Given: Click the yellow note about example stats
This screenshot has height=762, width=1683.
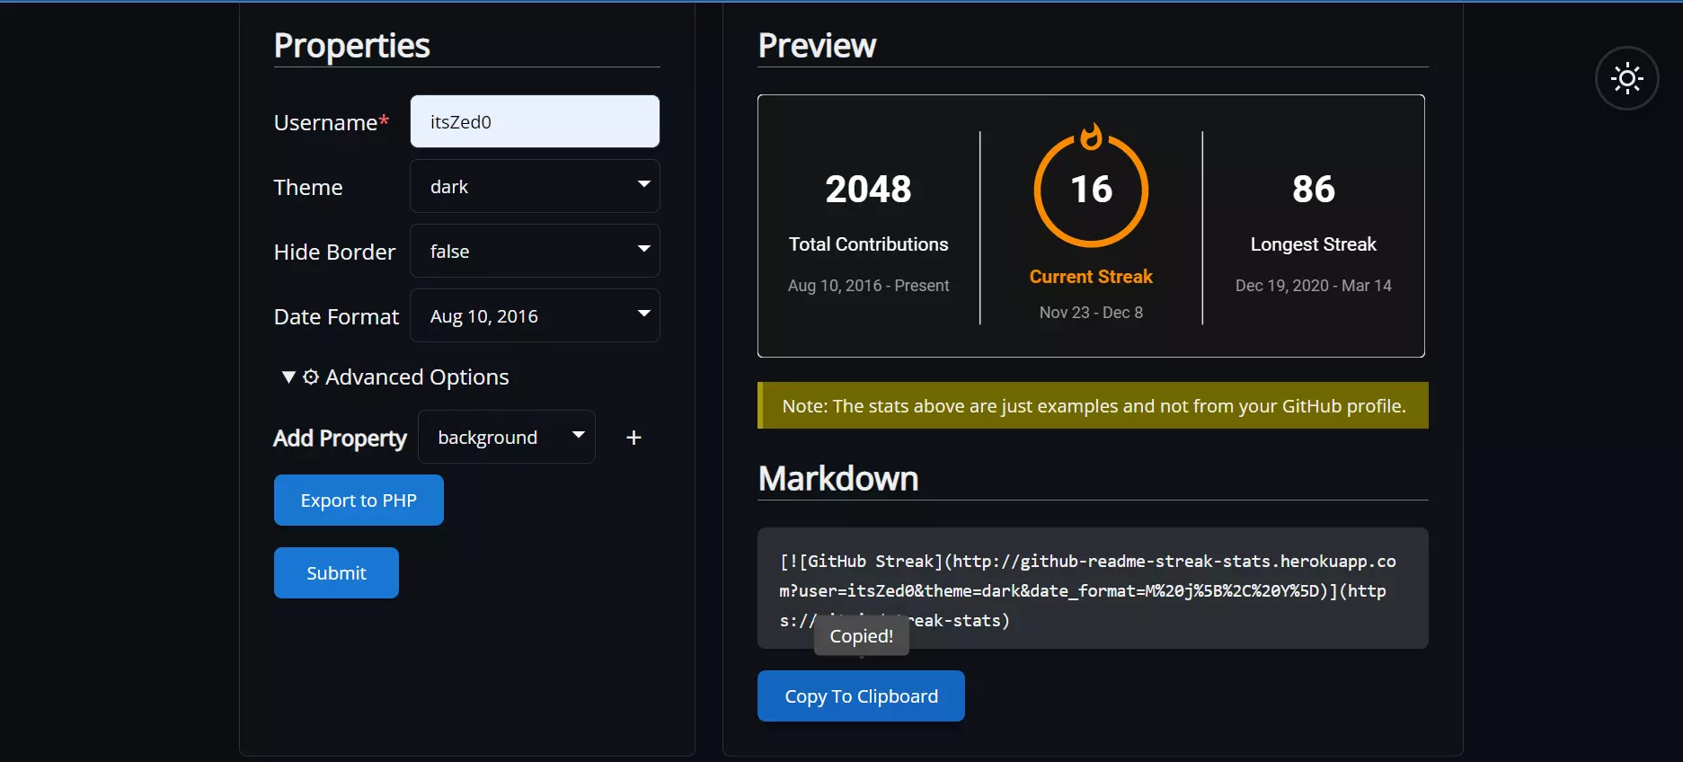Looking at the screenshot, I should [1093, 406].
